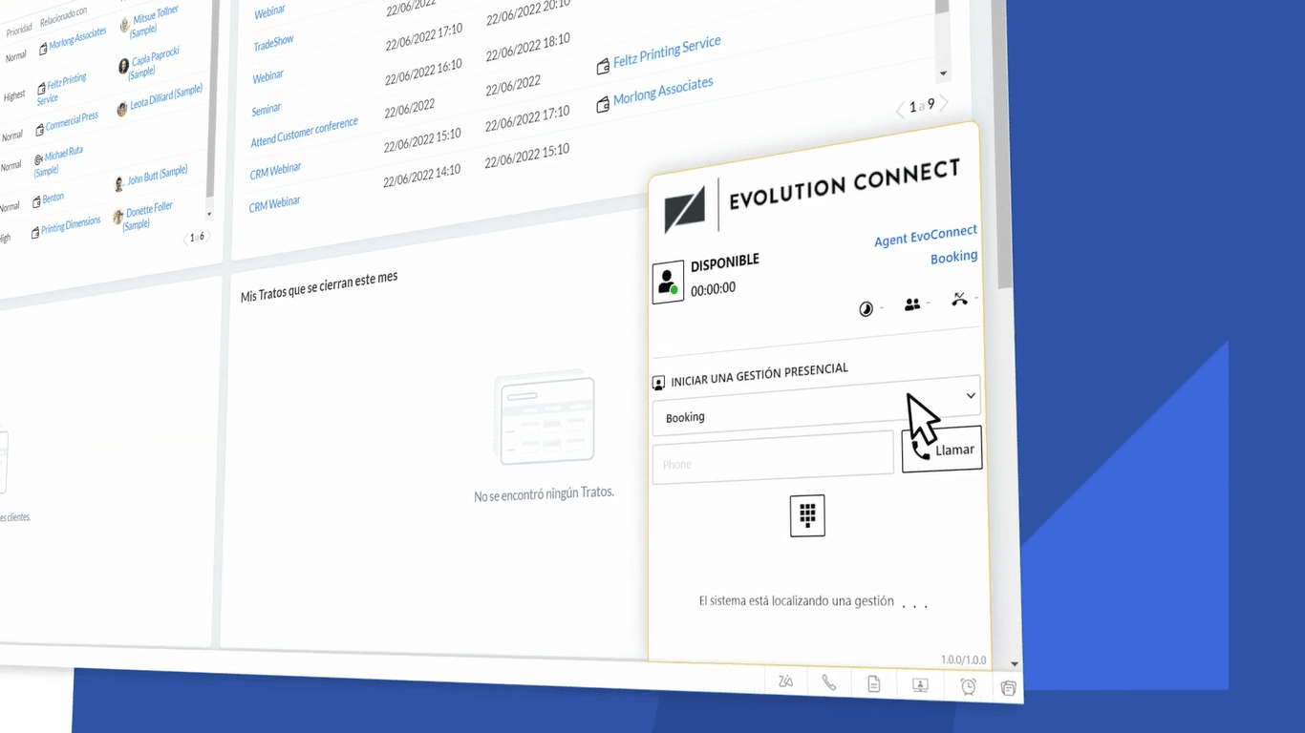Open the dial pad keypad icon
1305x733 pixels.
[x=807, y=515]
